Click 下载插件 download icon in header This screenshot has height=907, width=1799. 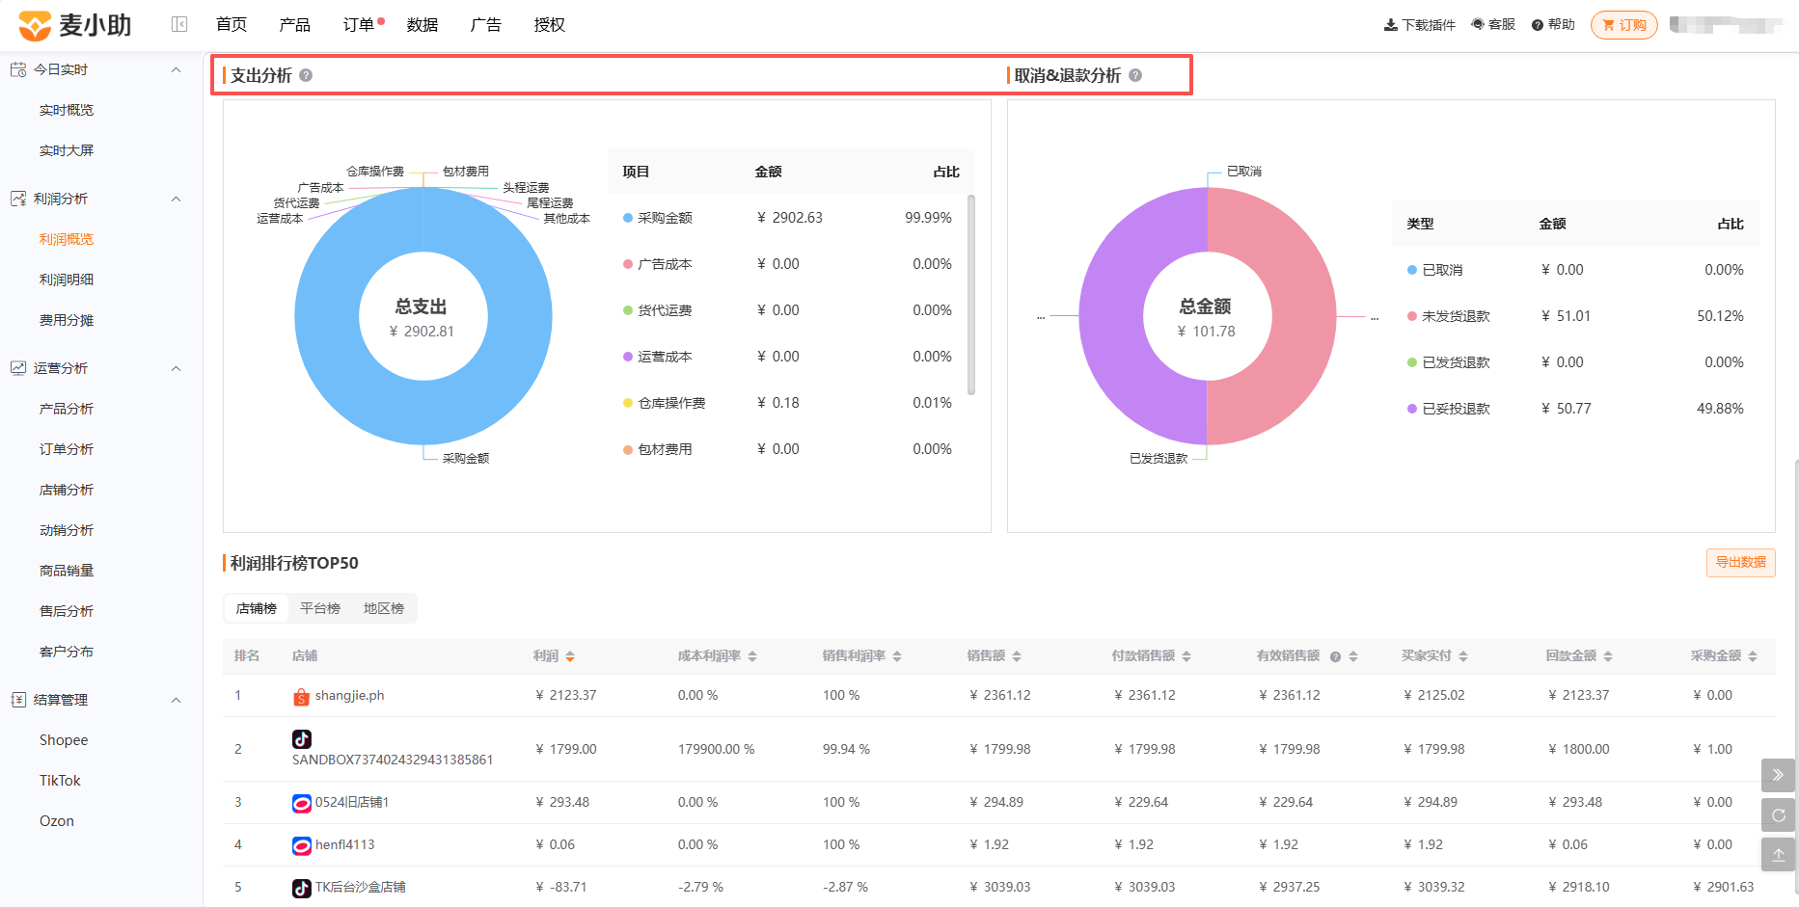[x=1391, y=25]
